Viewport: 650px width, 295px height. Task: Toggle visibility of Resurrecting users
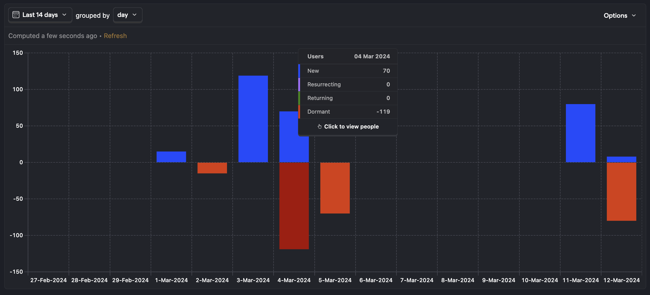pyautogui.click(x=324, y=84)
